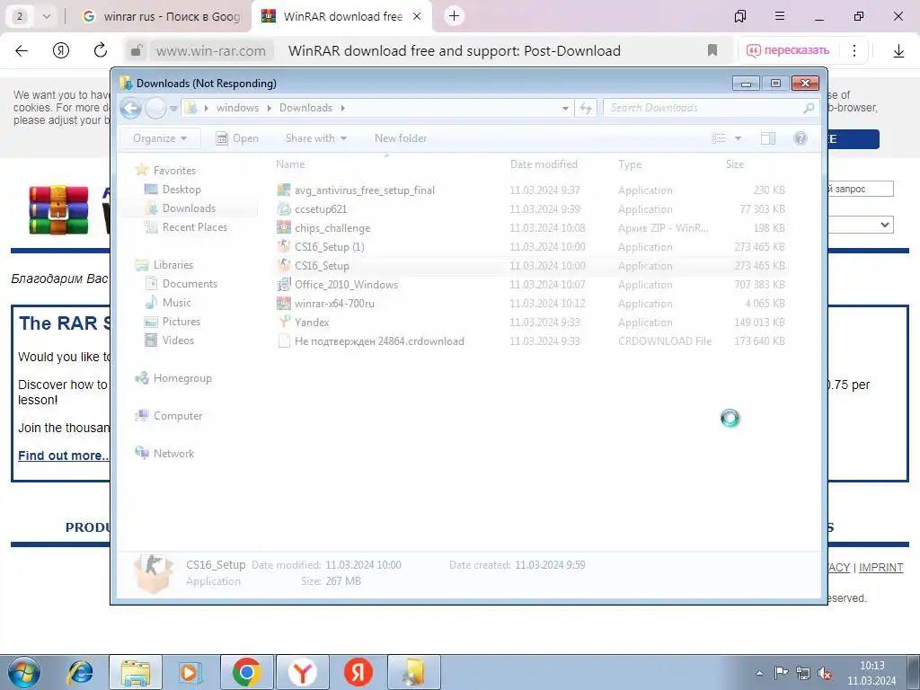Click Explorer forward arrow button

tap(156, 108)
